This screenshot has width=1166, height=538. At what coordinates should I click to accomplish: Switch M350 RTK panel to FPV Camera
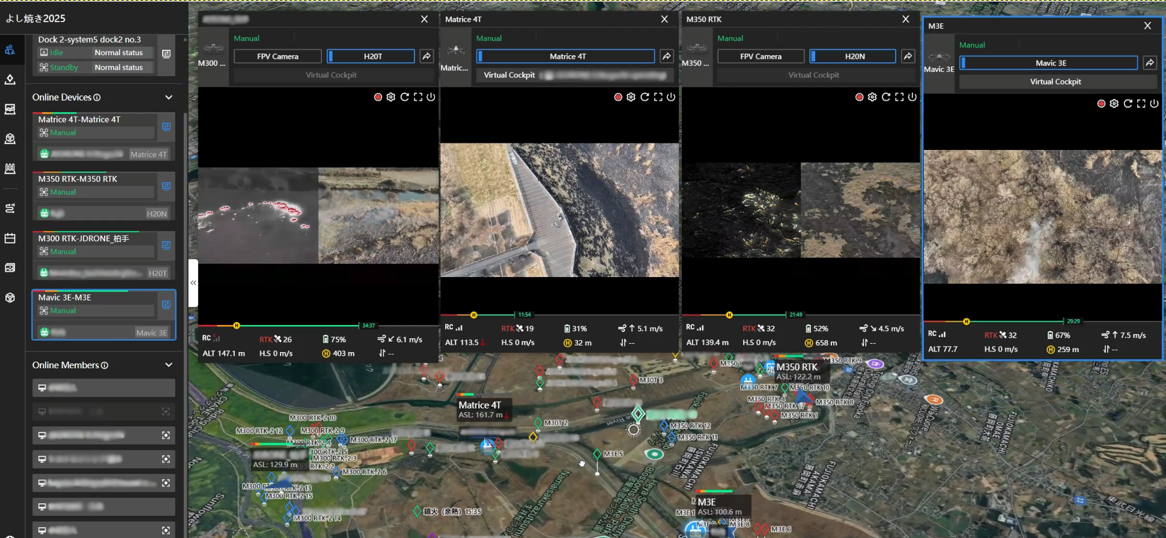(x=761, y=56)
